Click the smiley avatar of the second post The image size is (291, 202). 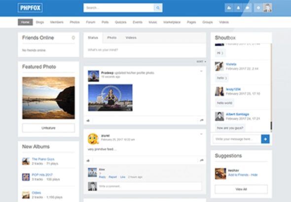[x=93, y=139]
